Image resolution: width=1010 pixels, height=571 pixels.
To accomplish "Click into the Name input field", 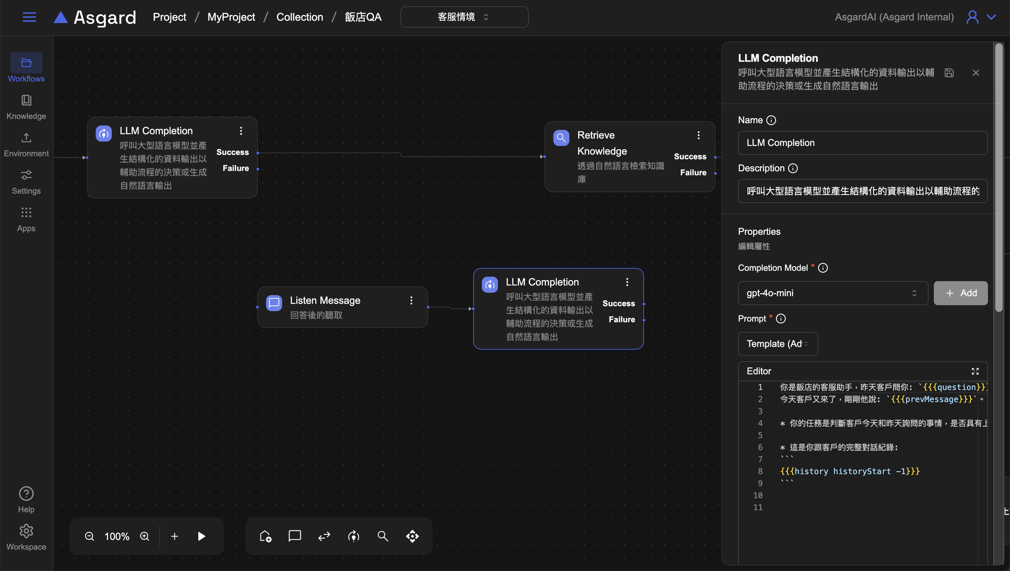I will pyautogui.click(x=862, y=143).
